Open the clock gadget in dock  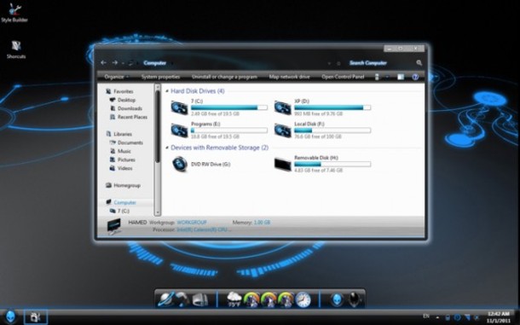(303, 299)
